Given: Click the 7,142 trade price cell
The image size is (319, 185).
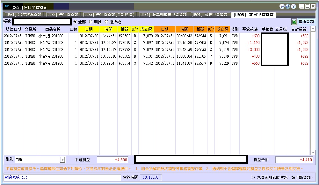Looking at the screenshot, I should [148, 63].
